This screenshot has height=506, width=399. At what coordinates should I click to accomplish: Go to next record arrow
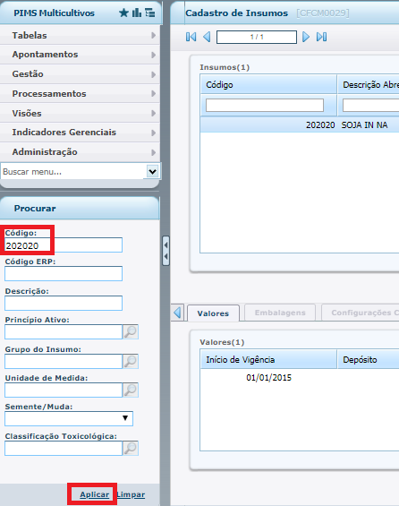coord(306,37)
